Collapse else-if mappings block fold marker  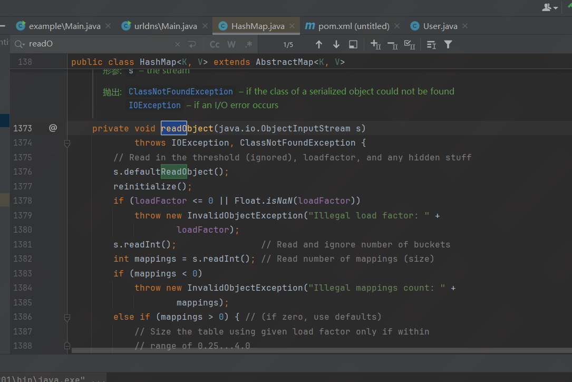pos(67,317)
